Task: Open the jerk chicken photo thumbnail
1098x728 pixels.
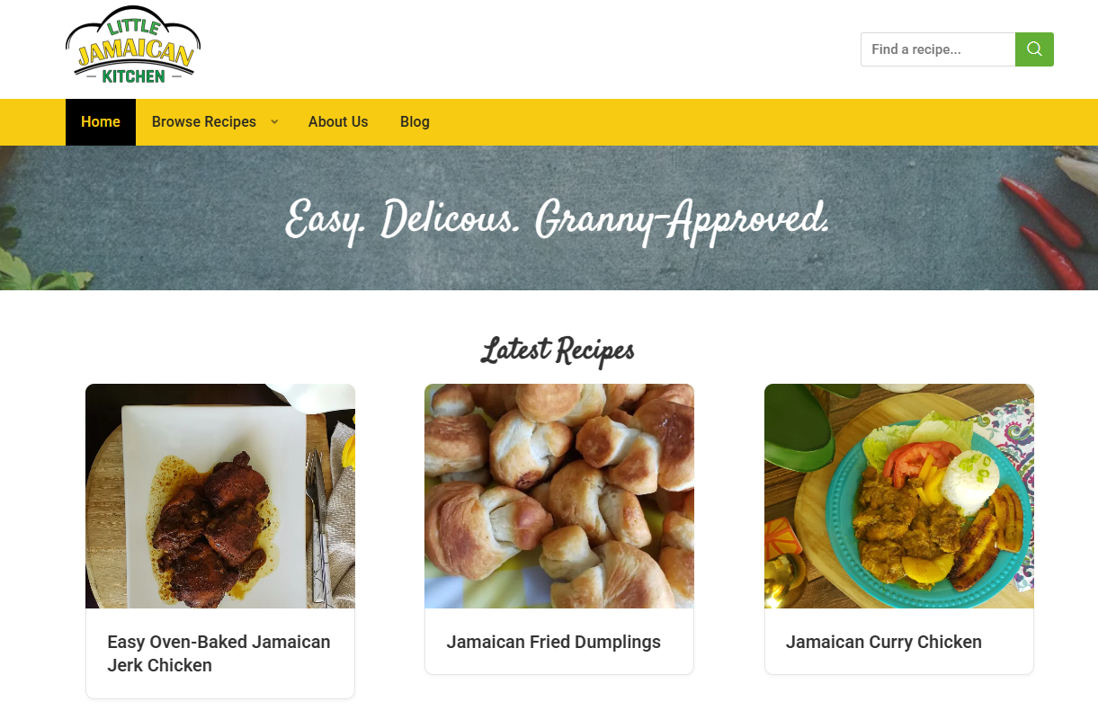Action: coord(220,496)
